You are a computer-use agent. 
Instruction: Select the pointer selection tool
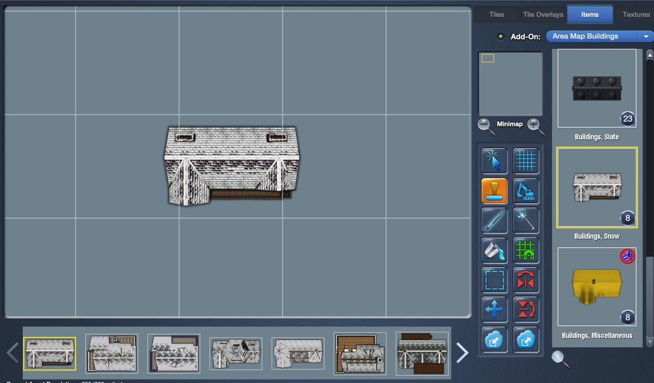494,161
